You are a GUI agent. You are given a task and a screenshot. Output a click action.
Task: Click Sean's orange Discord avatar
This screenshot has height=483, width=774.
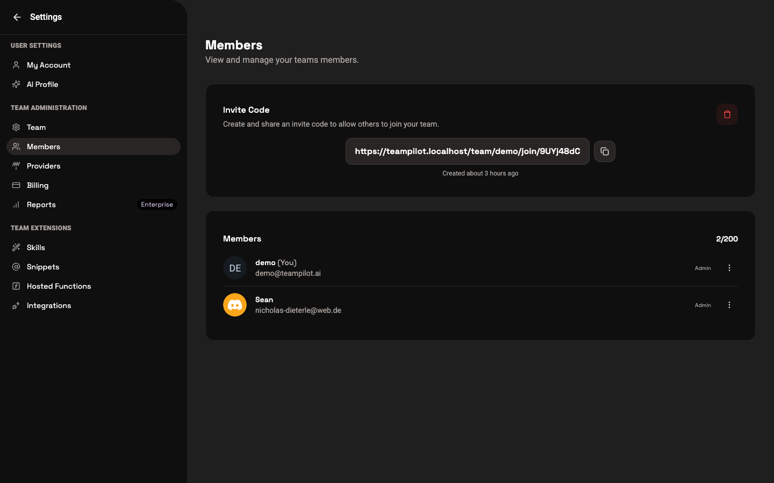click(235, 305)
